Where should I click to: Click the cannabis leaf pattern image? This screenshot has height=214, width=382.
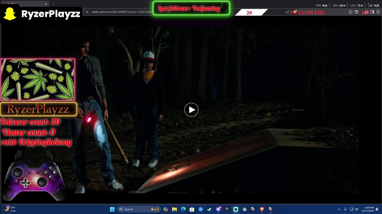coord(38,79)
